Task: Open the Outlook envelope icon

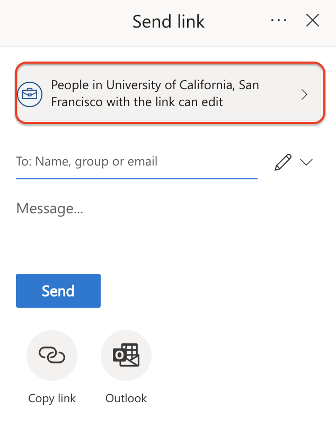Action: (x=126, y=355)
